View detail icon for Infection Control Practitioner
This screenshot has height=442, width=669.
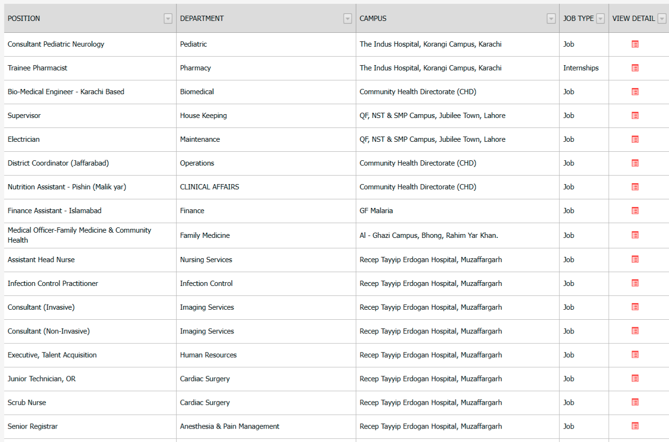[635, 283]
